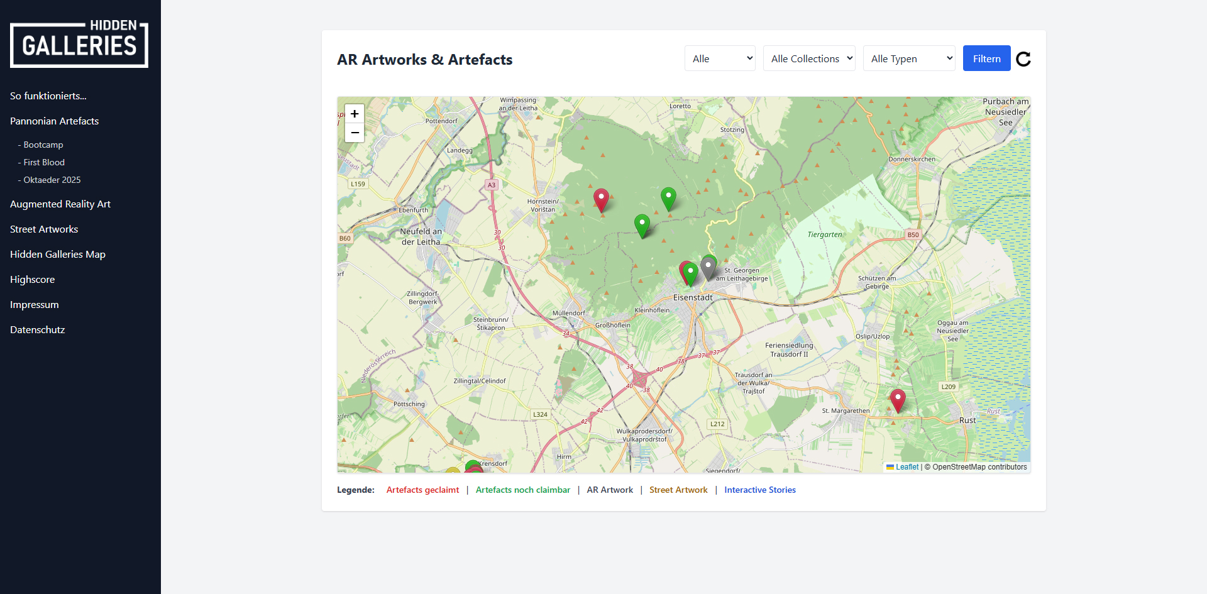This screenshot has height=594, width=1207.
Task: Open the 'Alle Typen' dropdown
Action: [x=909, y=58]
